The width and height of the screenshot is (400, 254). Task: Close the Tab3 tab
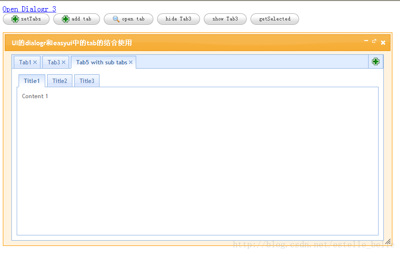pos(63,62)
